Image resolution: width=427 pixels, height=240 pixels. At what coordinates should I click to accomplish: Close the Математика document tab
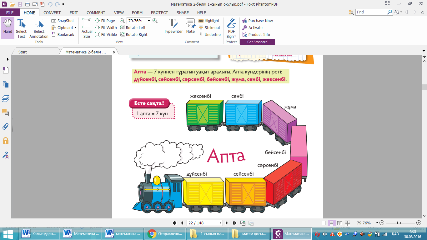(114, 52)
